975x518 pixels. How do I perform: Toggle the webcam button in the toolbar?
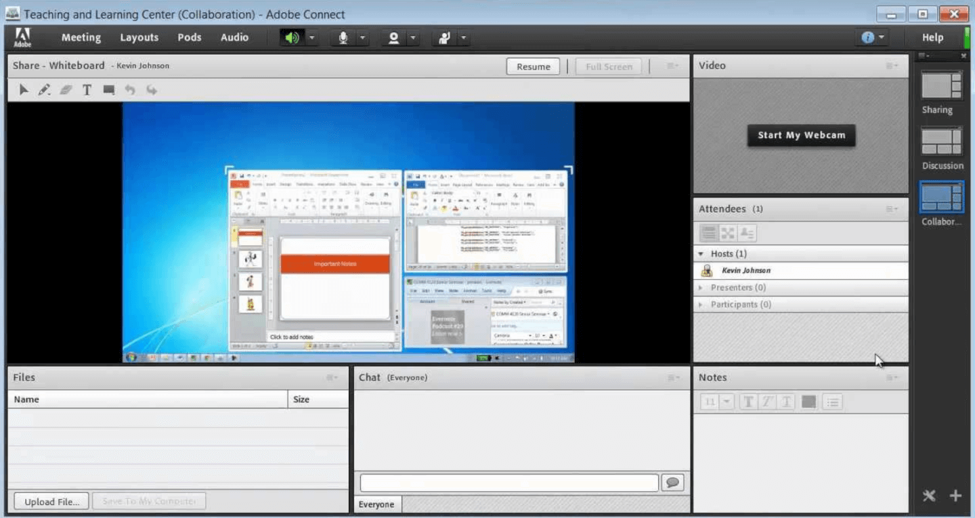(393, 38)
